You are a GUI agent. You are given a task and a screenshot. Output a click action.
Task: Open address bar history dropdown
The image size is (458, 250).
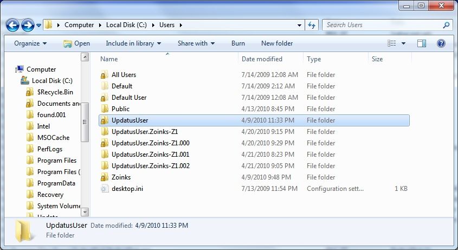[x=299, y=25]
